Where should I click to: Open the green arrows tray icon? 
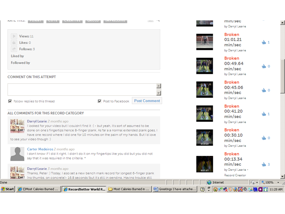point(265,189)
